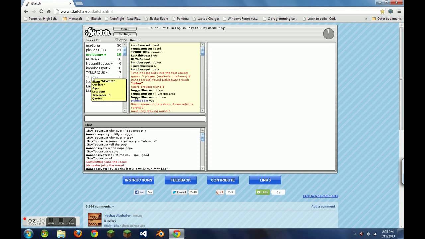Reply to Hashas Abubaker's comment
The width and height of the screenshot is (425, 239).
108,226
